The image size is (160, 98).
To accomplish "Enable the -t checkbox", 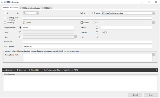I will (x=5, y=13).
